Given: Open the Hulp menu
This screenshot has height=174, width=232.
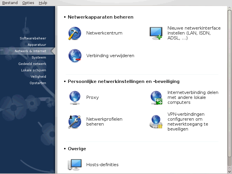Looking at the screenshot, I should pos(43,3).
